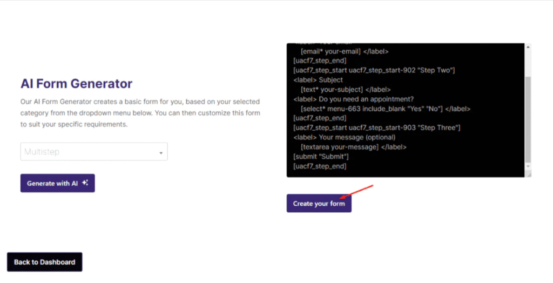Screen dimensions: 553x283
Task: Click the '[email* your-email]' code line
Action: pyautogui.click(x=345, y=51)
